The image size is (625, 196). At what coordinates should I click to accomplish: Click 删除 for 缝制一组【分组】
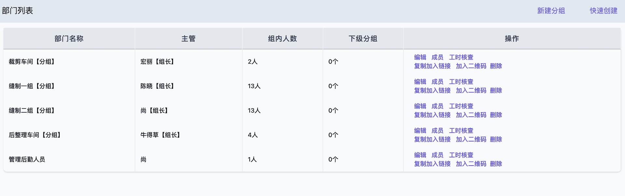496,91
